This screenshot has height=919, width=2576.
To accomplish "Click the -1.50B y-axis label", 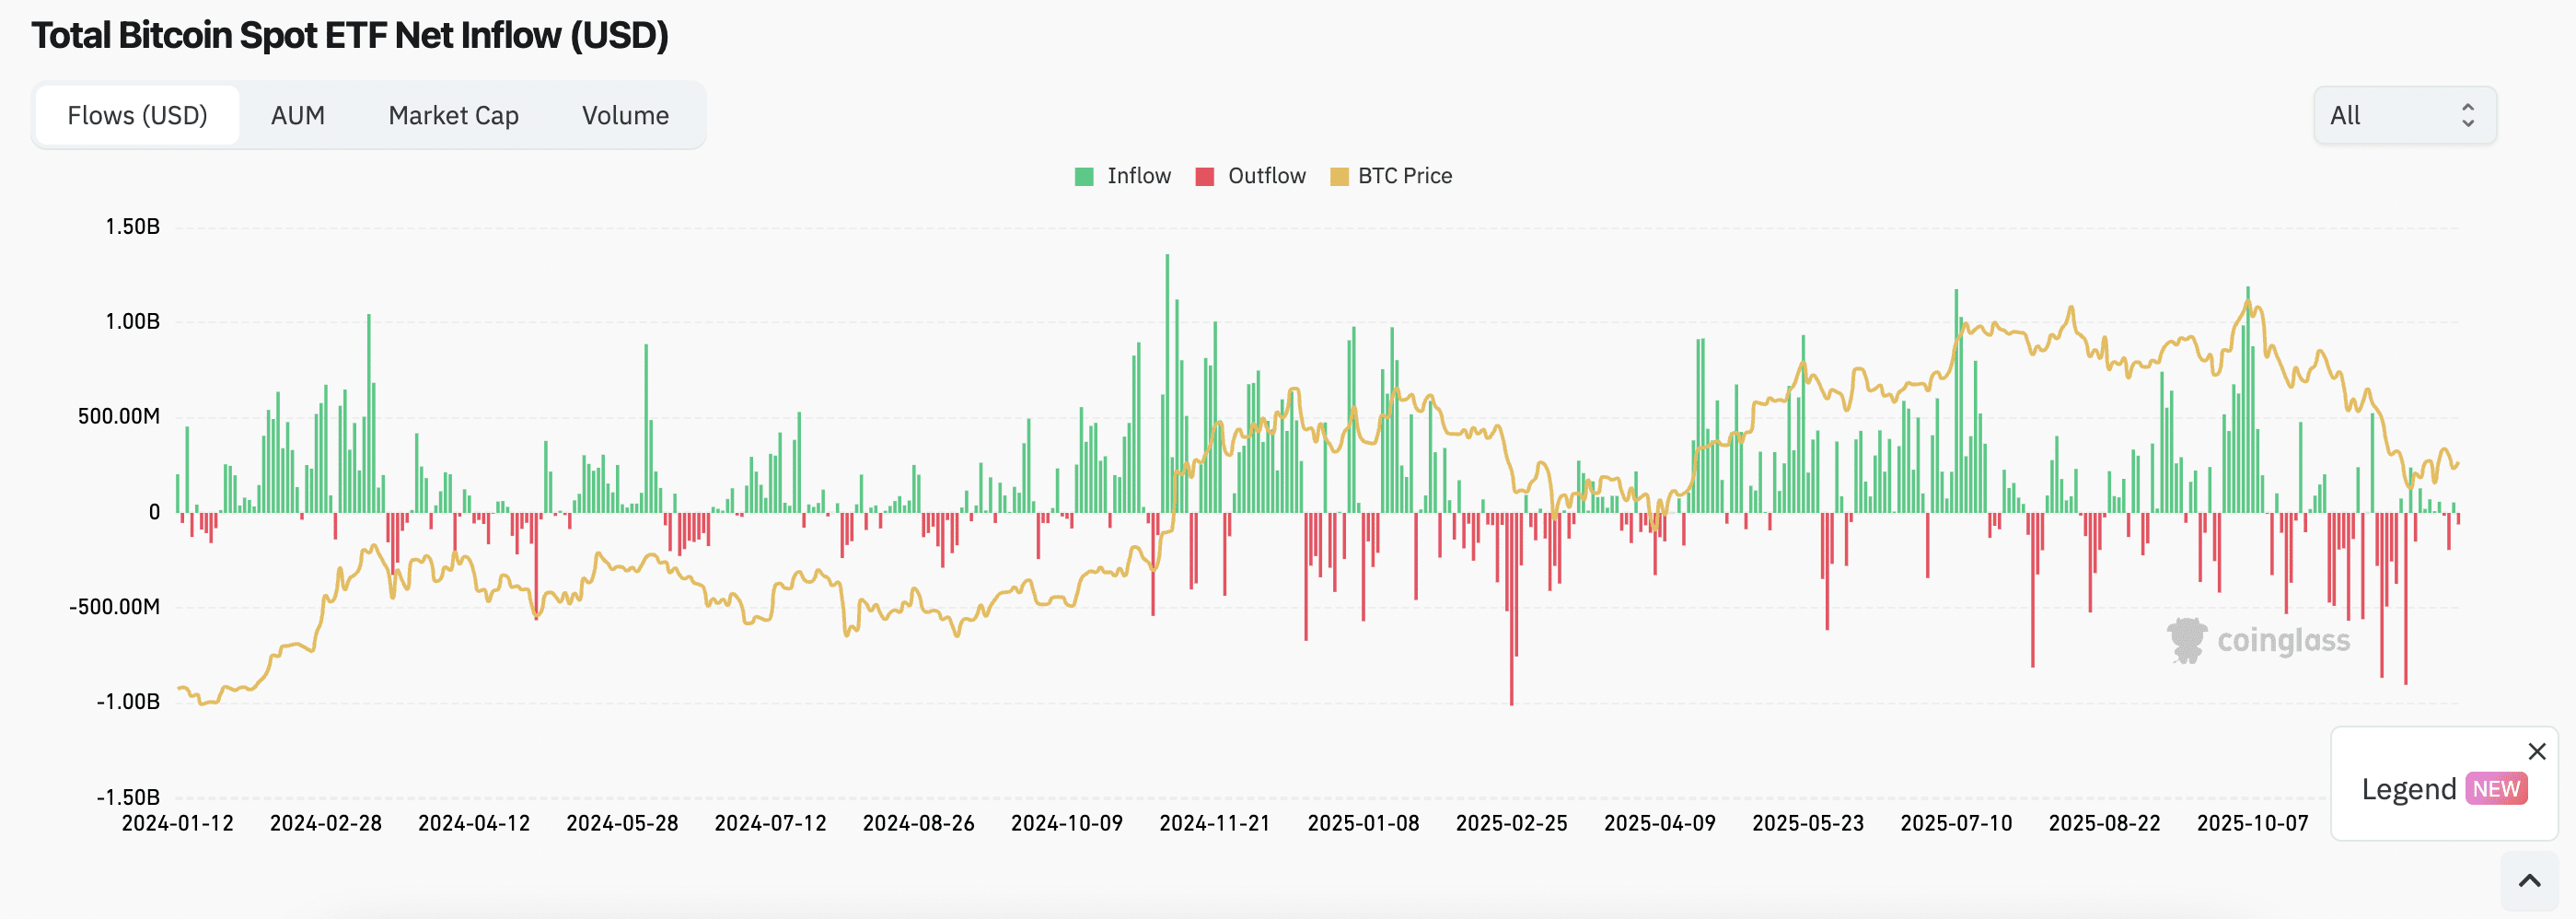I will [x=128, y=798].
